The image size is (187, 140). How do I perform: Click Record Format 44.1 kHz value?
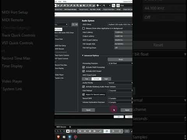[95, 9]
